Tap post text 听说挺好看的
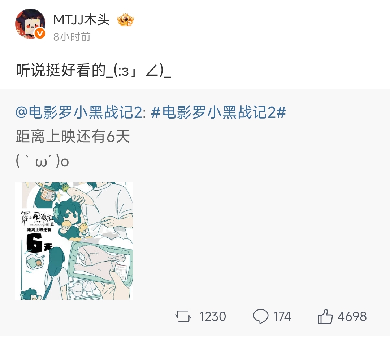The image size is (390, 339). tap(61, 70)
